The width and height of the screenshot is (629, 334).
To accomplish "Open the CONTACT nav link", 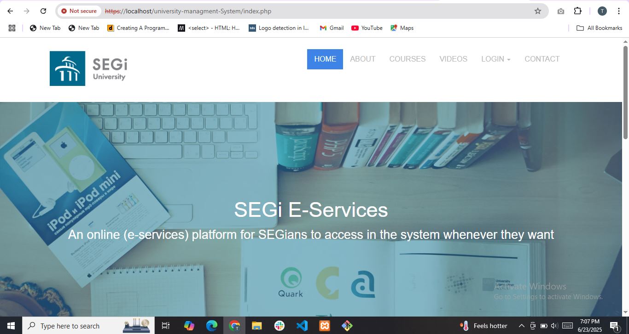I will [542, 59].
